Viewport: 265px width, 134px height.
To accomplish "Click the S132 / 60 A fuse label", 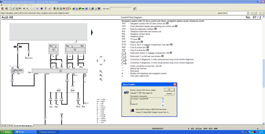I will 29,58.
